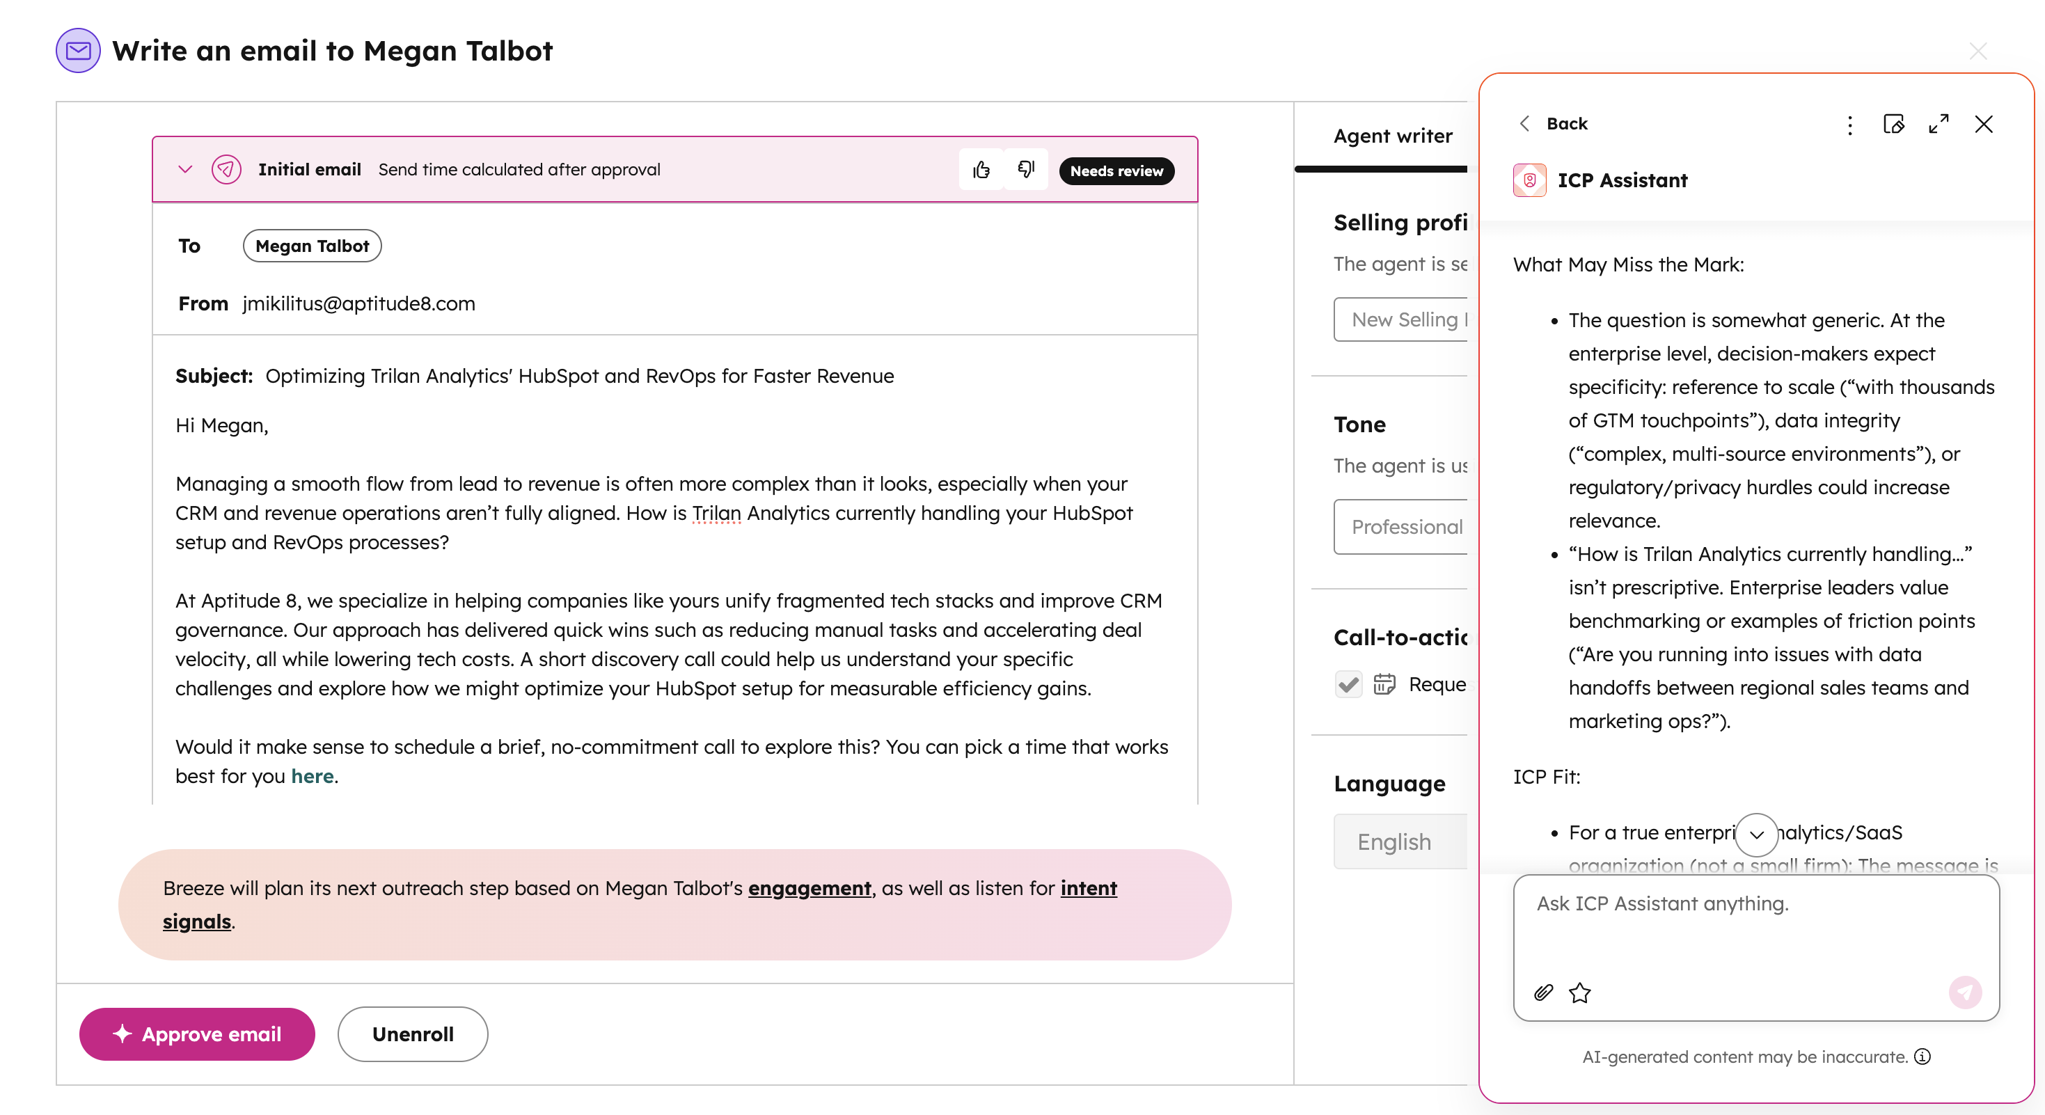Expand the ICP Assistant panel
This screenshot has height=1115, width=2045.
(1939, 125)
